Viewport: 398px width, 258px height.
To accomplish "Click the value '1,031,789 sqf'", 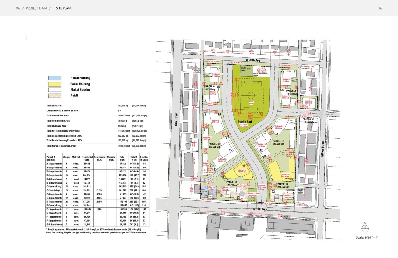I will coord(124,146).
